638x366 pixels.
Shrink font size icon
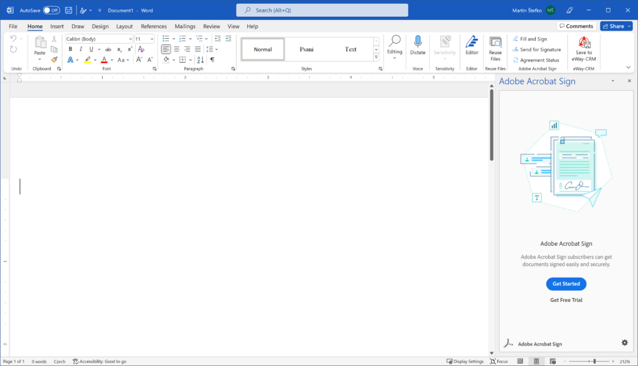click(x=150, y=60)
